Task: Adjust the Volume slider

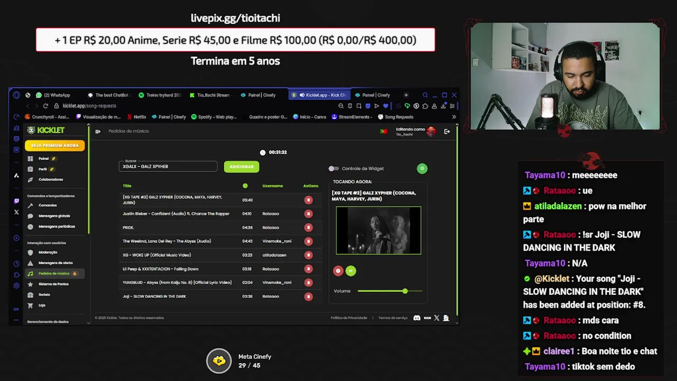Action: tap(390, 291)
